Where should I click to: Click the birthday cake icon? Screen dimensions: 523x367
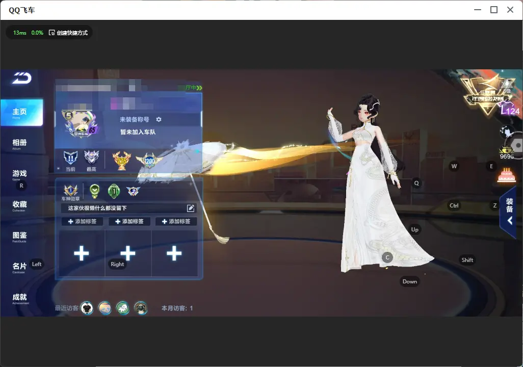tap(506, 175)
